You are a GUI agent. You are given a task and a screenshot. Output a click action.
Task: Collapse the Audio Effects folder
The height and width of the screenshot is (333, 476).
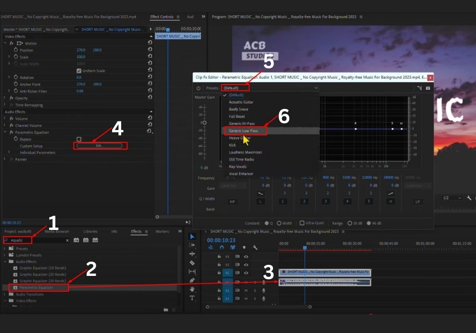pyautogui.click(x=5, y=262)
